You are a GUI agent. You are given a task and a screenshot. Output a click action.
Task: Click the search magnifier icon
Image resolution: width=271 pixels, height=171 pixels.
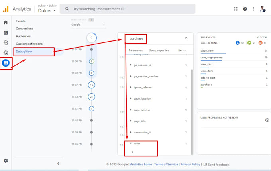(x=67, y=9)
